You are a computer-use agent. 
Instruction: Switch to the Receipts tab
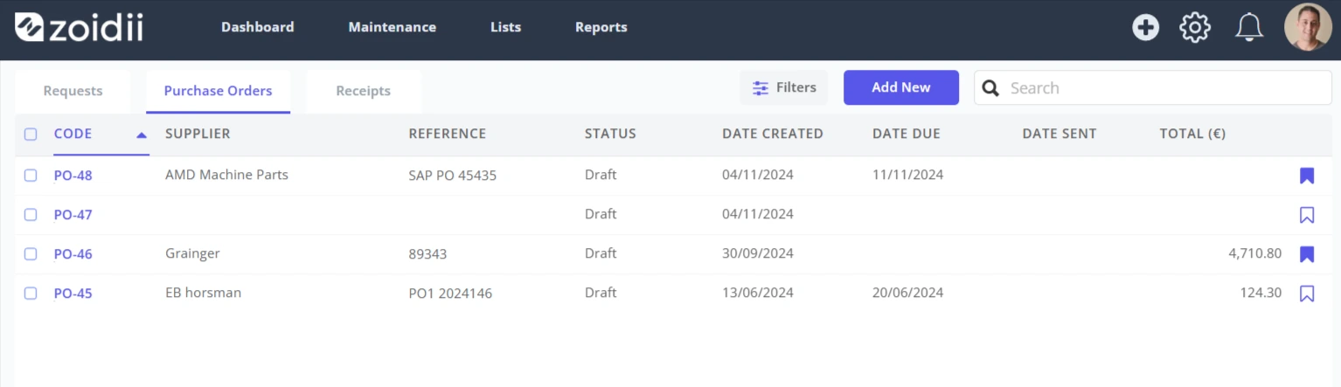click(x=363, y=91)
